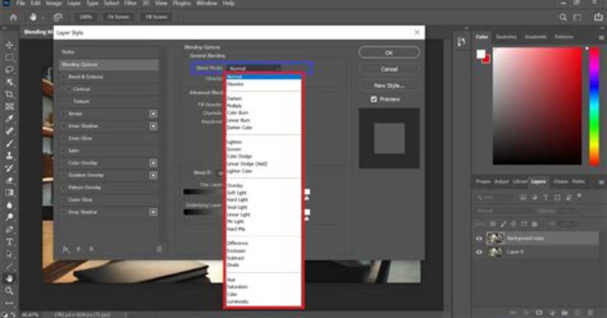Enable the Inner Shadow effect checkbox

(x=64, y=126)
